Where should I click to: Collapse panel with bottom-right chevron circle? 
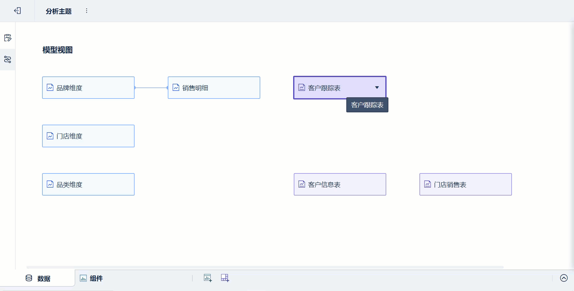[564, 278]
